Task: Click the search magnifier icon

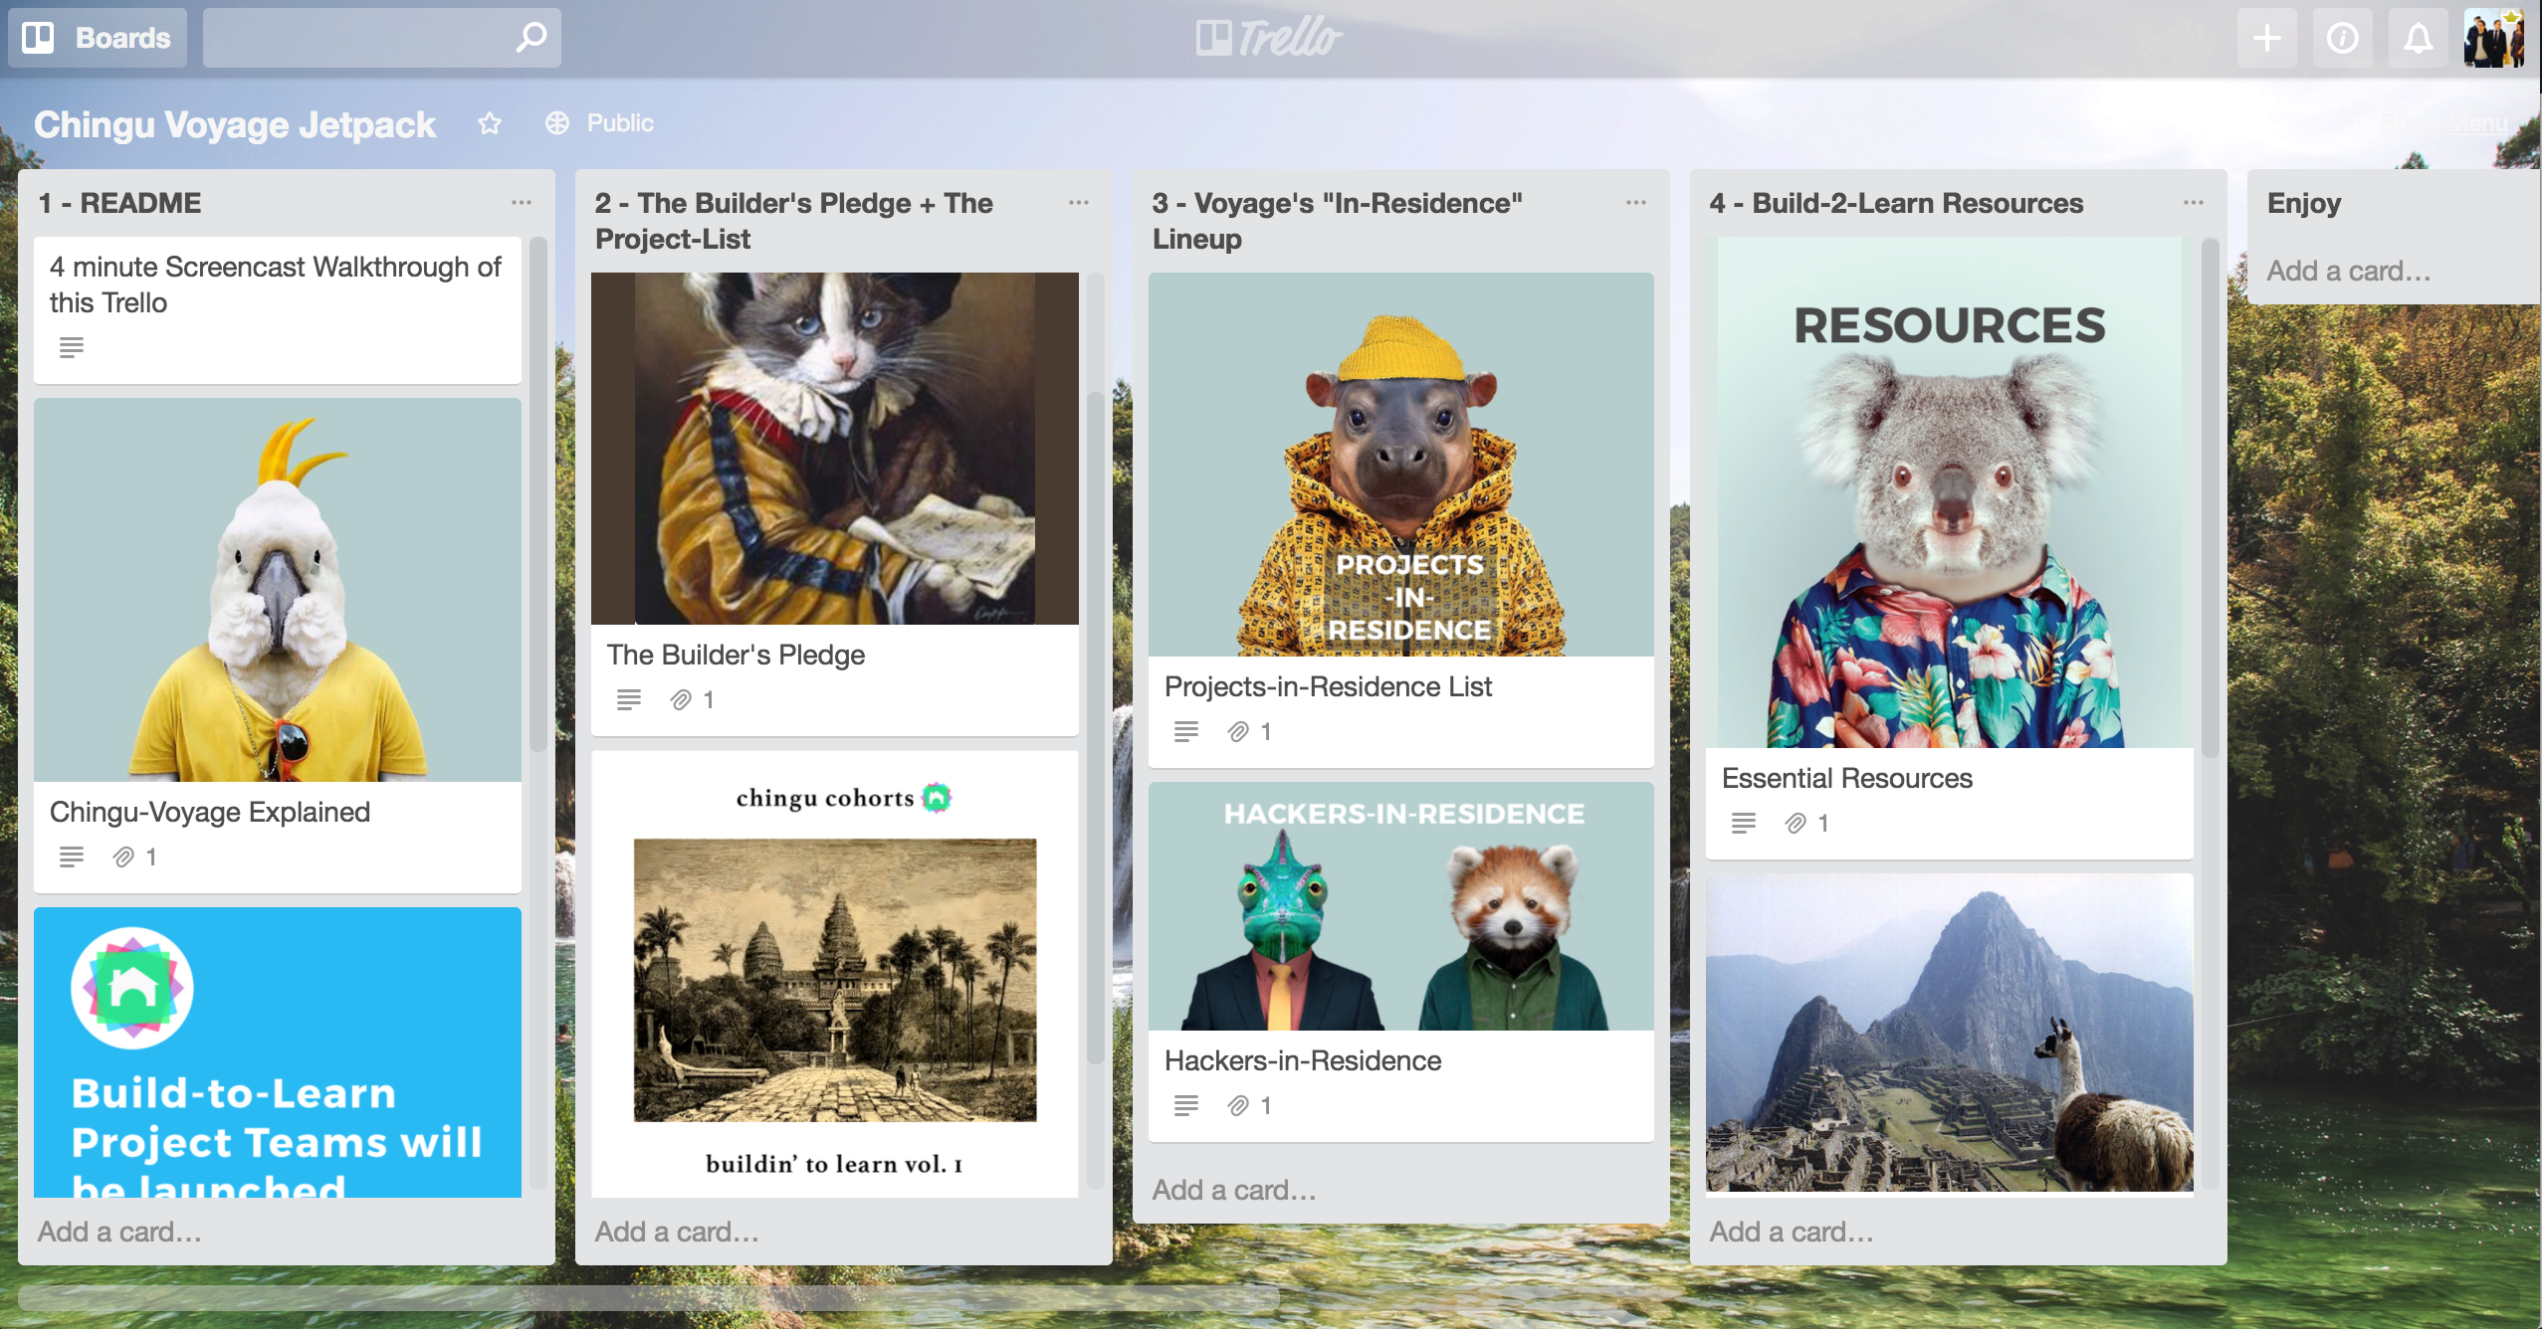Action: [x=531, y=38]
